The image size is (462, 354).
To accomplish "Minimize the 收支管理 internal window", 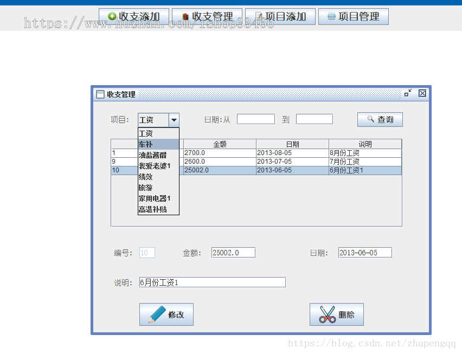I will point(408,93).
